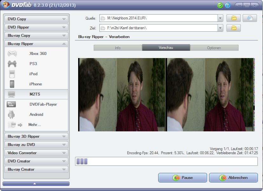The image size is (263, 191).
Task: Click the small arrow next to Mehr
Action: [x=20, y=125]
